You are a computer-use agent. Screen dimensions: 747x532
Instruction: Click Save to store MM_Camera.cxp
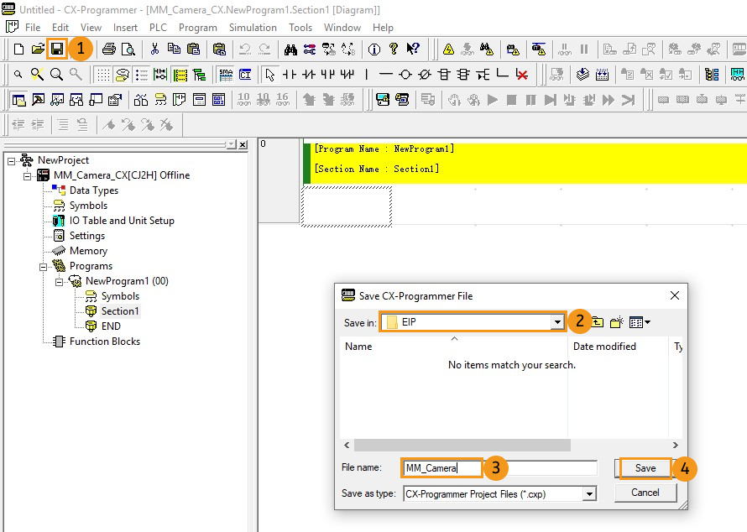(x=645, y=468)
